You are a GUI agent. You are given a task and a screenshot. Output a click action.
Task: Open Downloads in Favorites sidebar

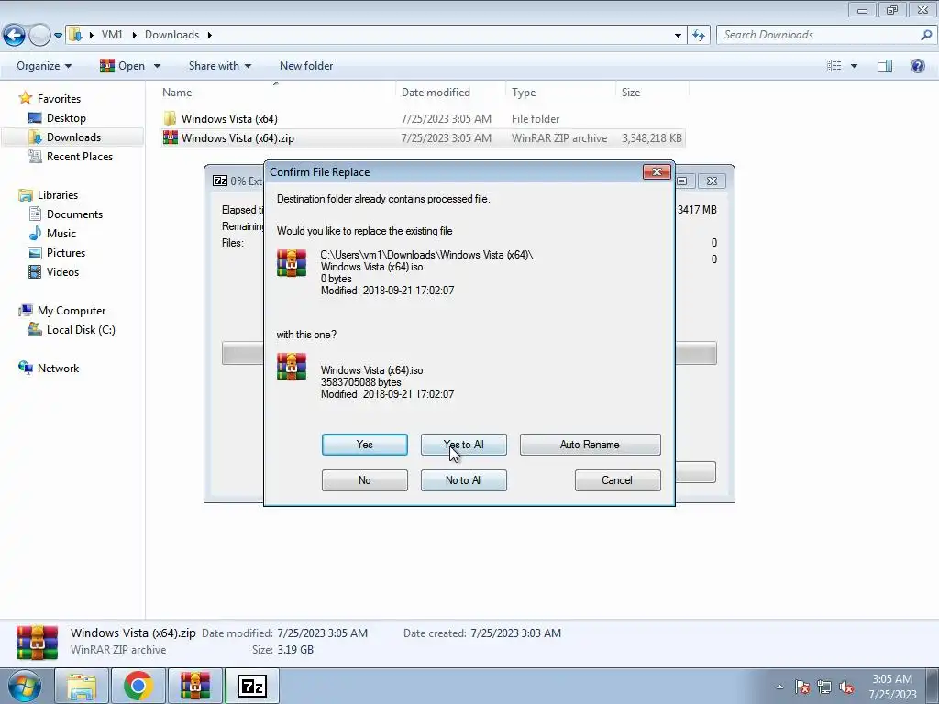coord(73,137)
